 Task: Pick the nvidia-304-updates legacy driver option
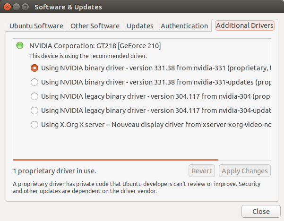click(34, 110)
